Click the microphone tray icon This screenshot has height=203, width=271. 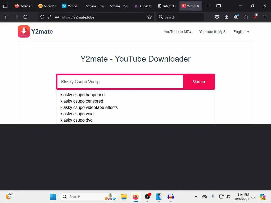213,197
